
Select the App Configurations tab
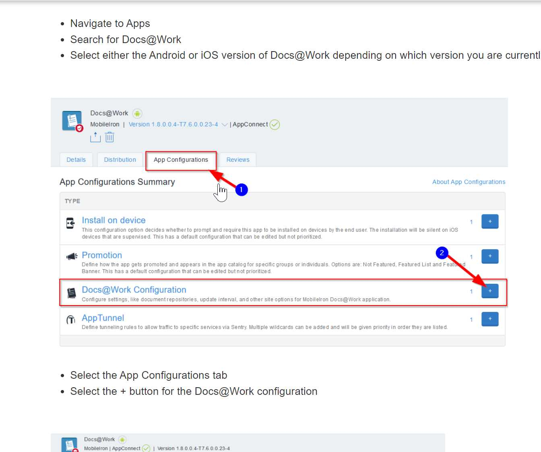(x=181, y=160)
